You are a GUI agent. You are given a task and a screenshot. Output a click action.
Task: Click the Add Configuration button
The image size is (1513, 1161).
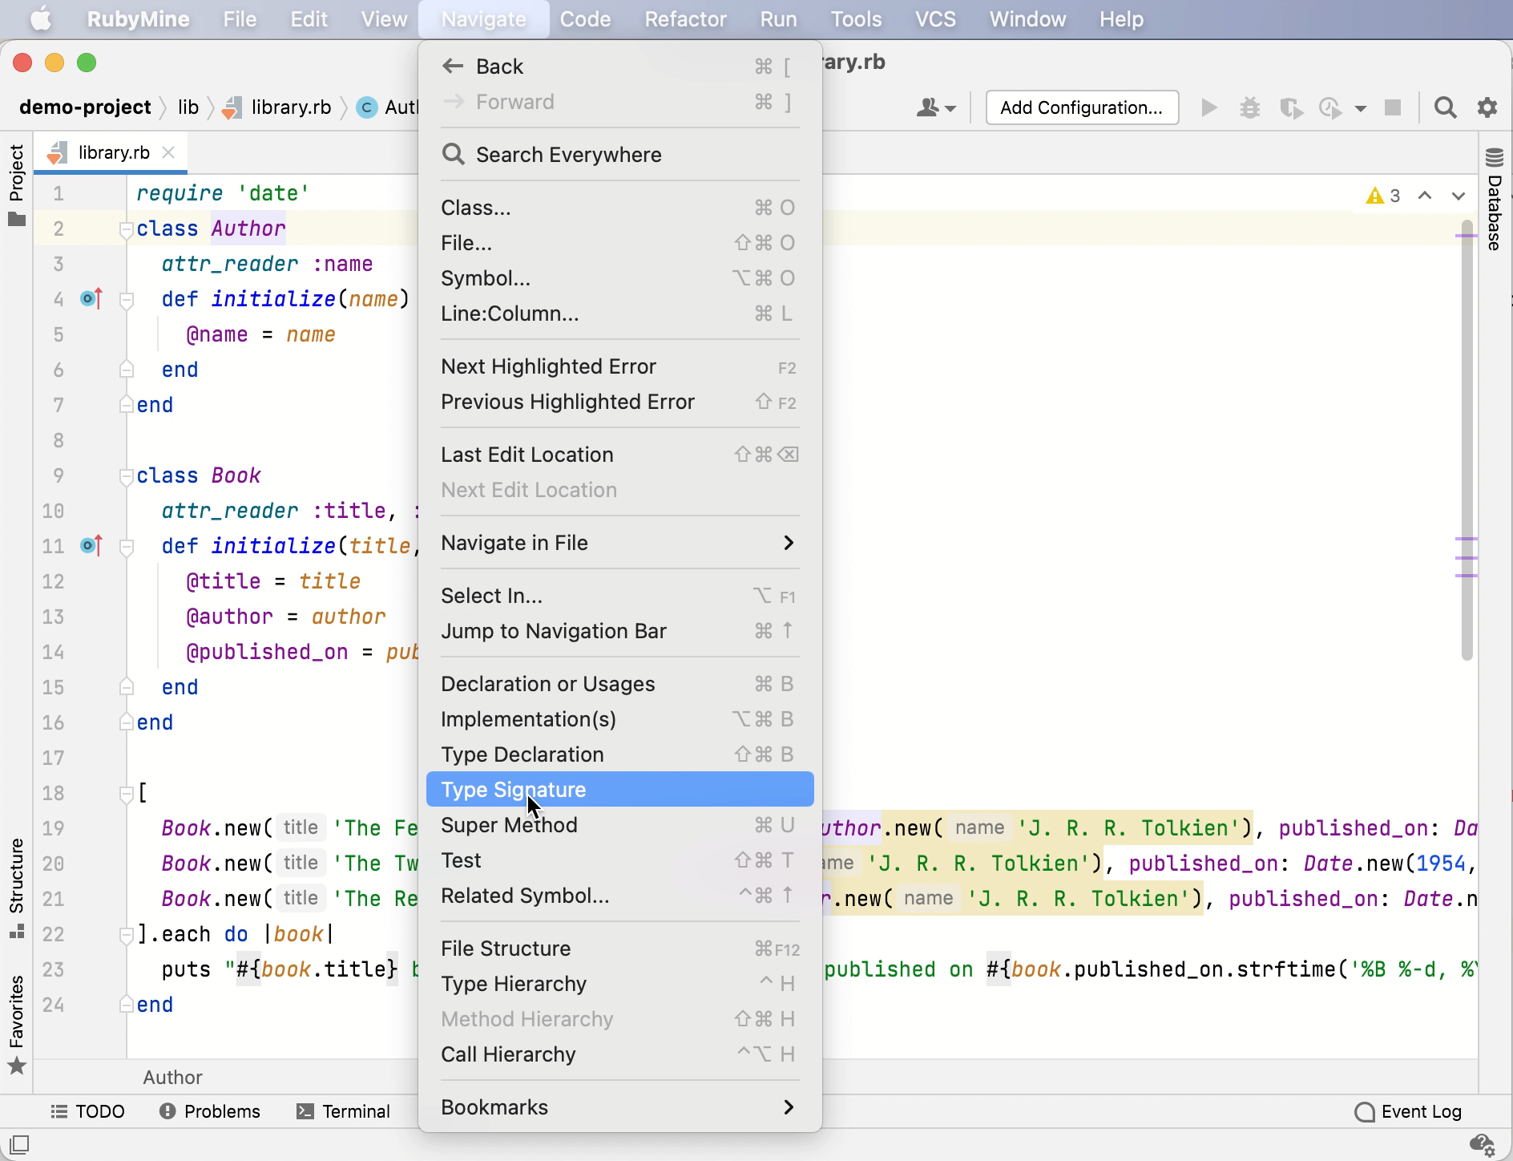(1082, 107)
